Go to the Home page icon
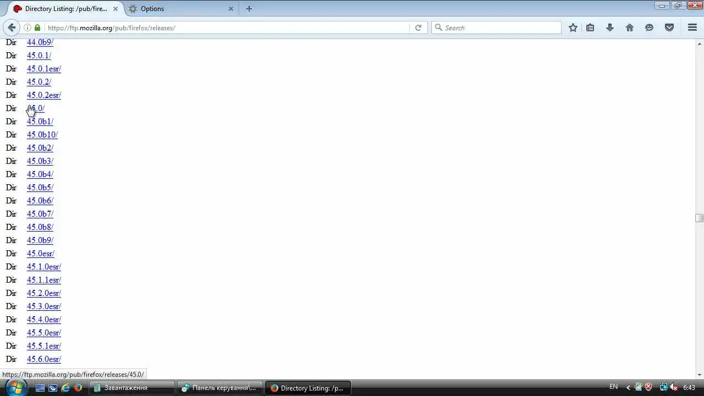The image size is (704, 396). tap(630, 28)
